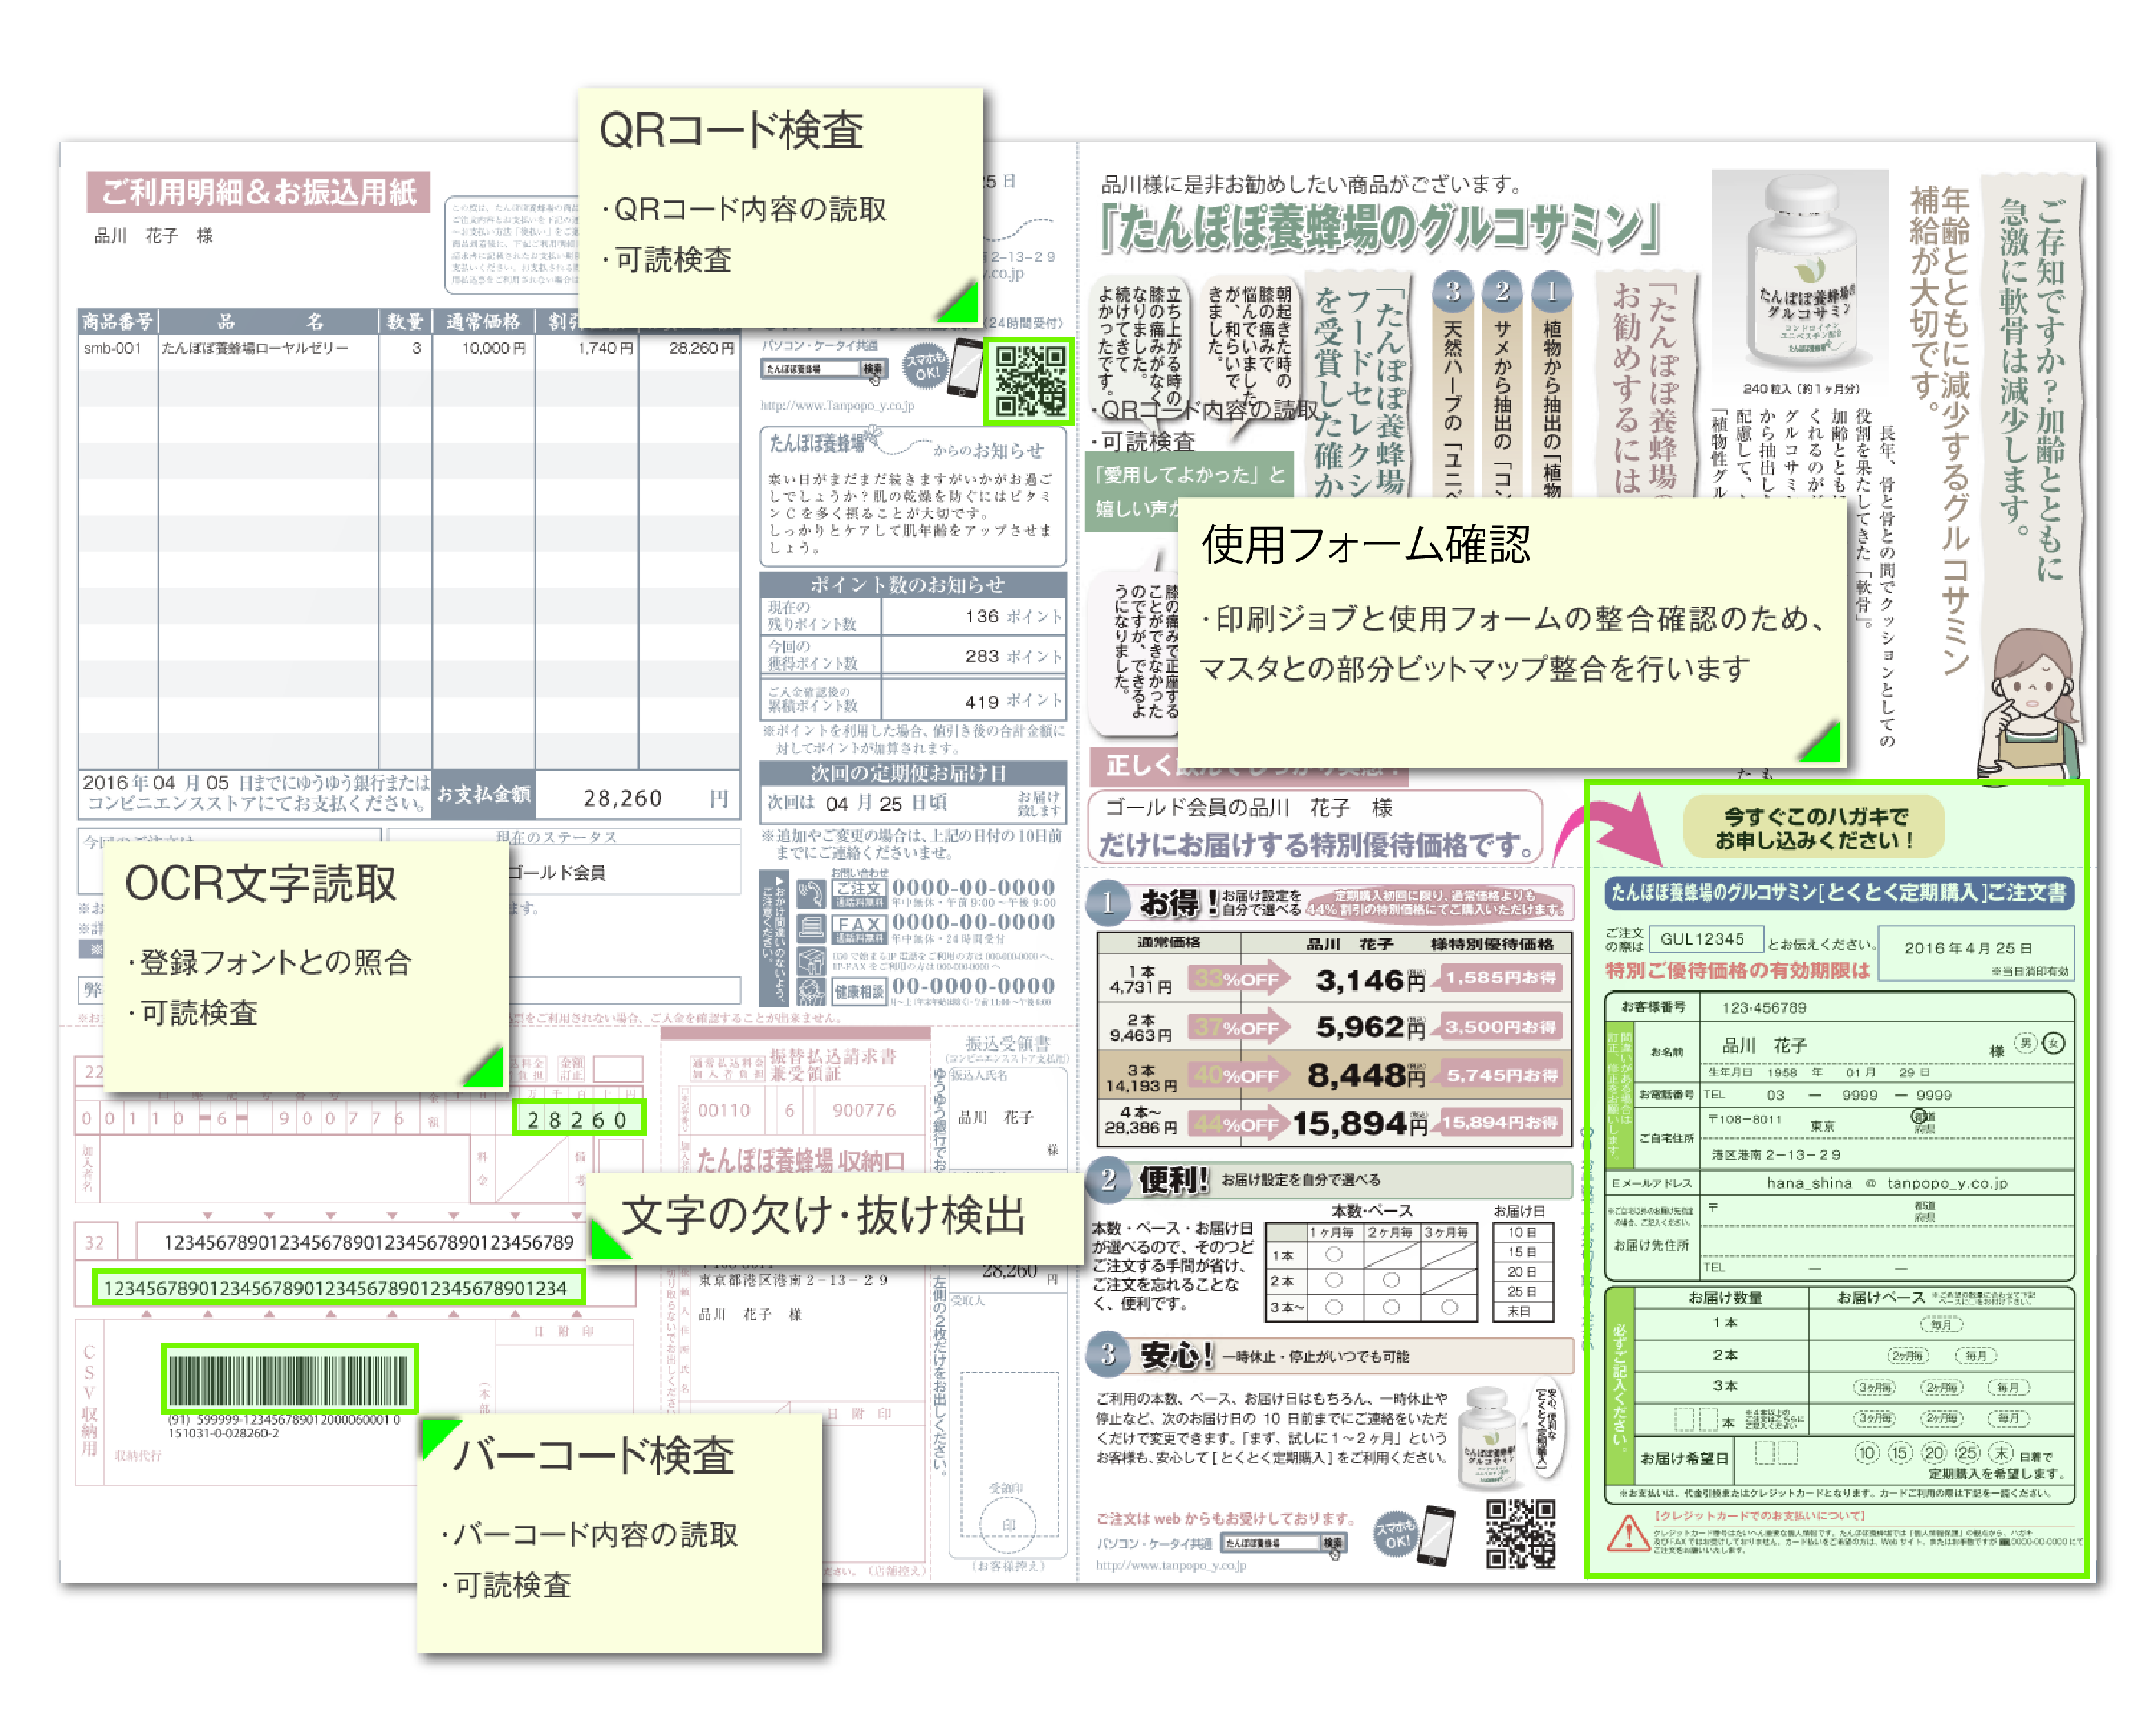
Task: Click the QR code beside the small bottle
Action: (1520, 1533)
